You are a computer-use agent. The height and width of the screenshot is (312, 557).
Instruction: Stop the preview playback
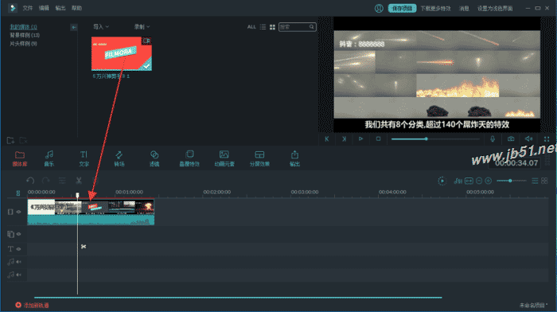[378, 139]
